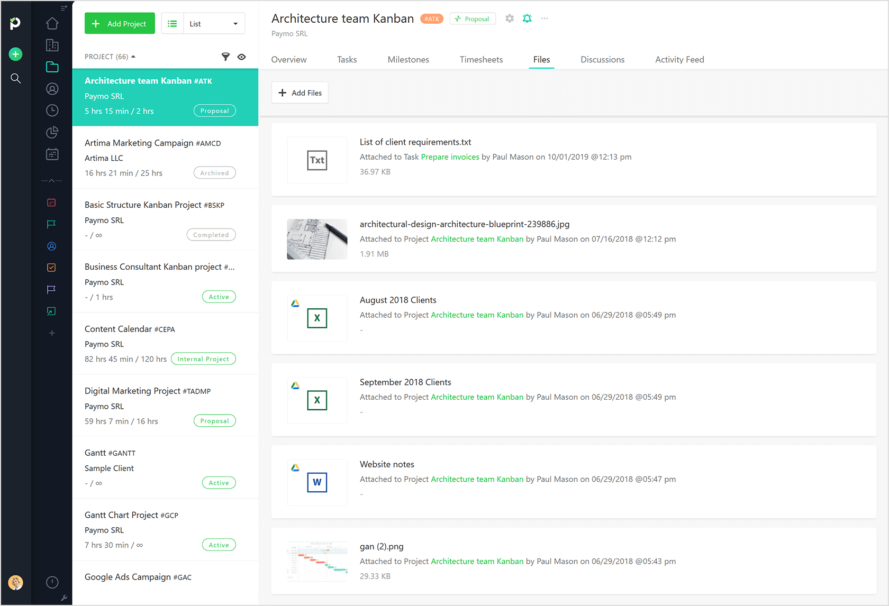The image size is (889, 606).
Task: Open the Home dashboard icon
Action: tap(52, 23)
